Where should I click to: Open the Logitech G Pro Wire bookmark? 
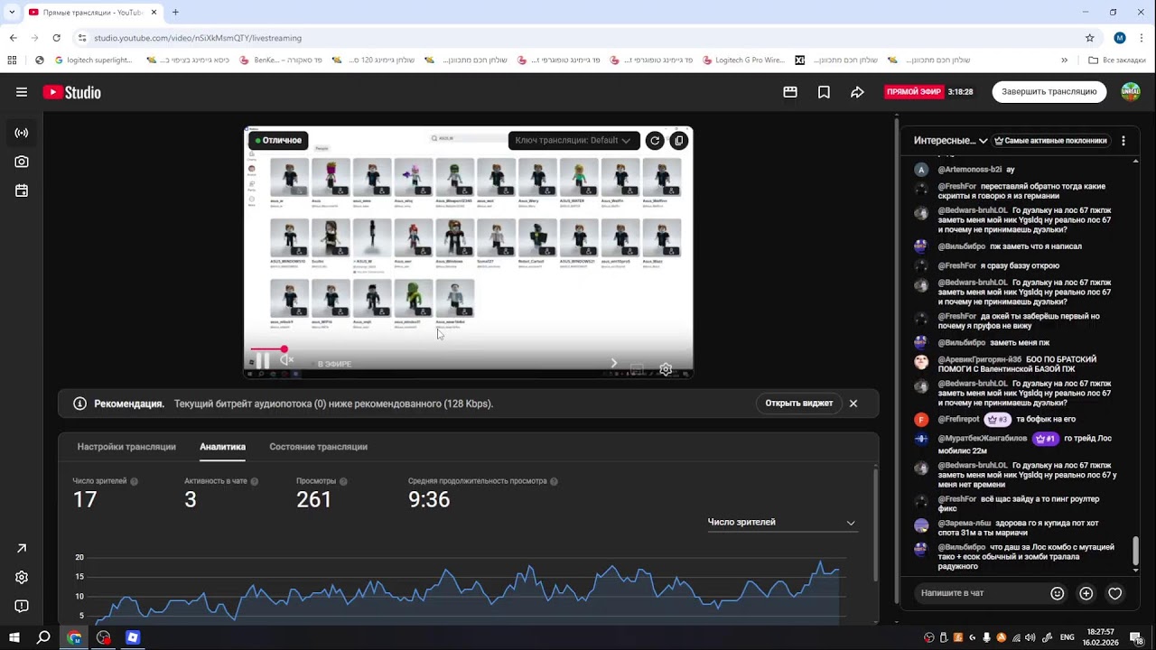coord(744,60)
